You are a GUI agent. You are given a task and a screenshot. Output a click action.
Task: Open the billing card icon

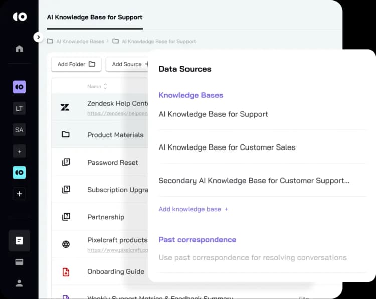19,262
